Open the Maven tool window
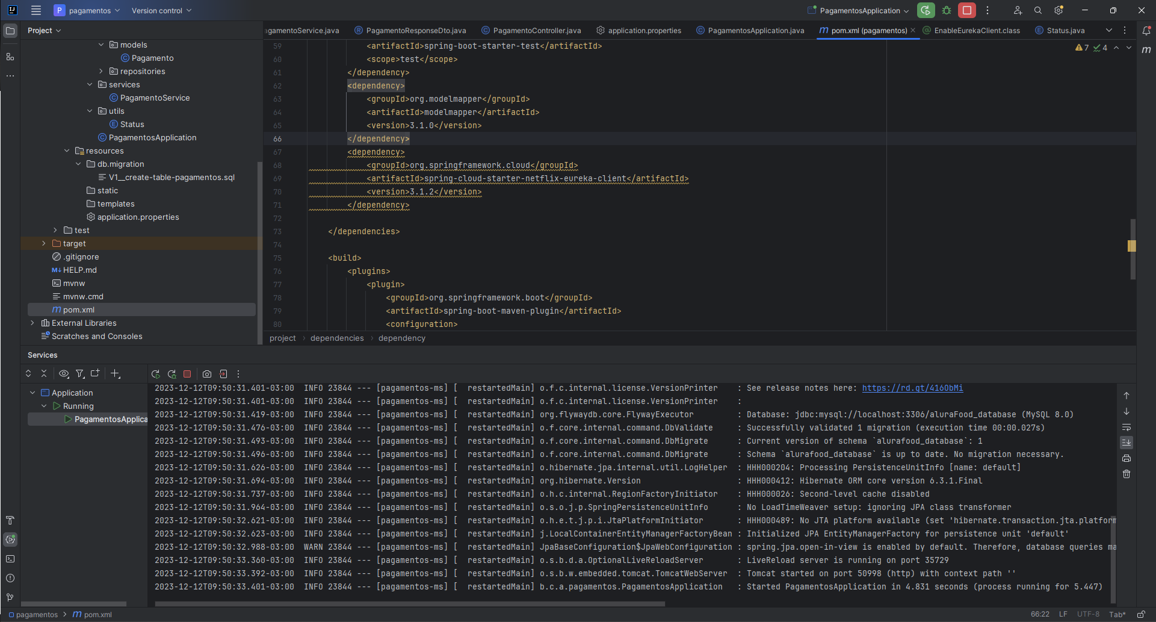Viewport: 1156px width, 622px height. tap(1146, 50)
